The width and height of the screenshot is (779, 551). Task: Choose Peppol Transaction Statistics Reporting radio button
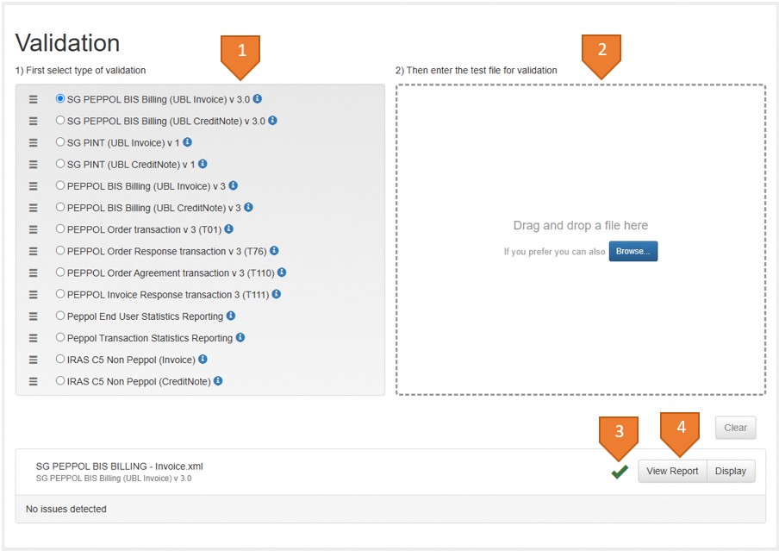tap(60, 337)
